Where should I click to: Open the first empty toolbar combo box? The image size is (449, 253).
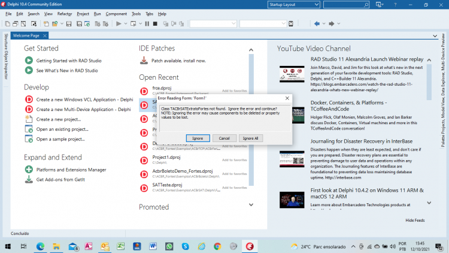[213, 23]
